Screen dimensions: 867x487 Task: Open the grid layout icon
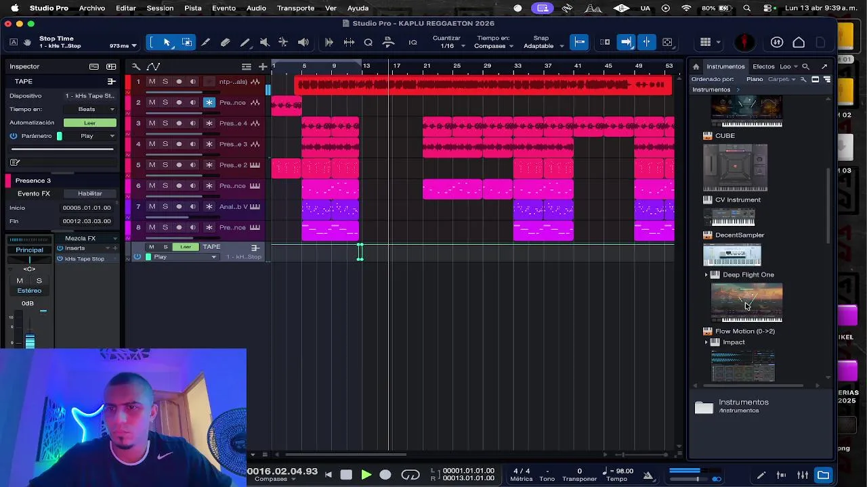coord(705,43)
